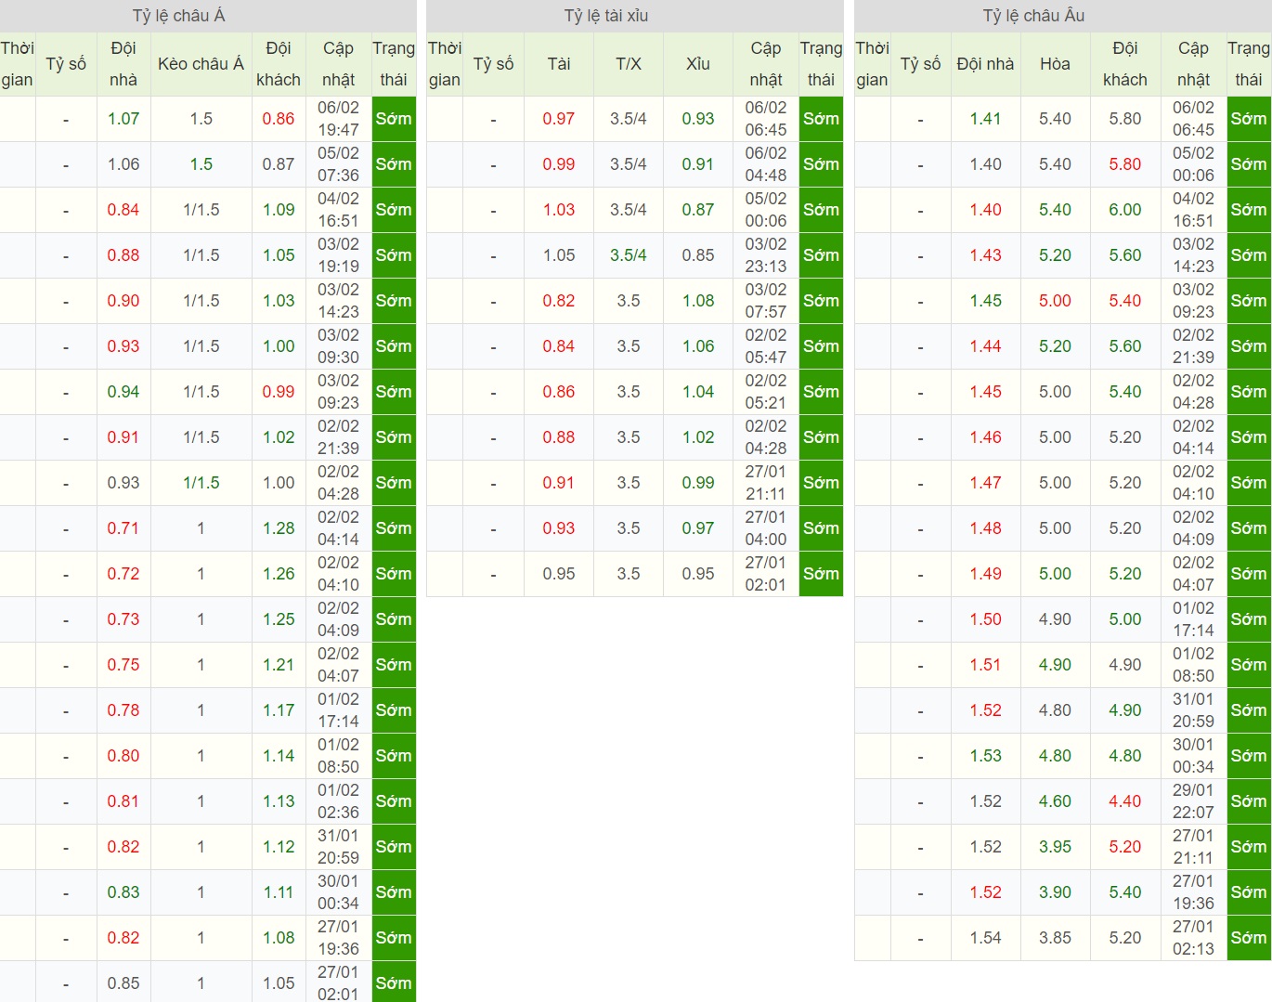Click 'Thời gian' header in châu Á table
Screen dimensions: 1272x1002
tap(17, 64)
